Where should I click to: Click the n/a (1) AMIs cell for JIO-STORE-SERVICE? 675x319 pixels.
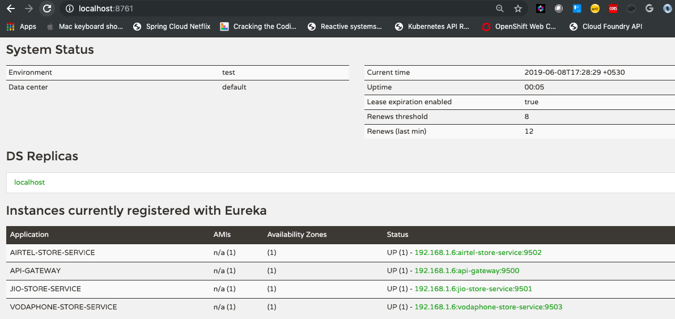click(224, 289)
